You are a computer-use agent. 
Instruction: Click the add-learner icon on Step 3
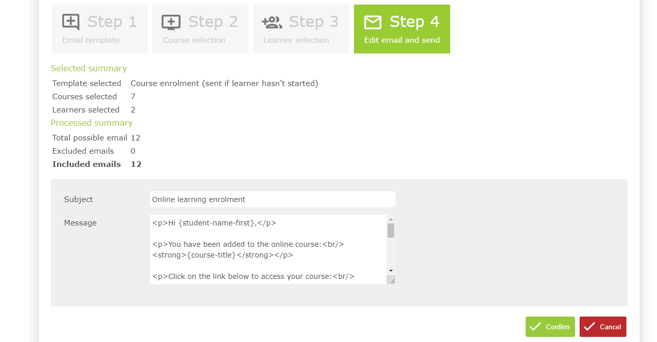pos(271,22)
